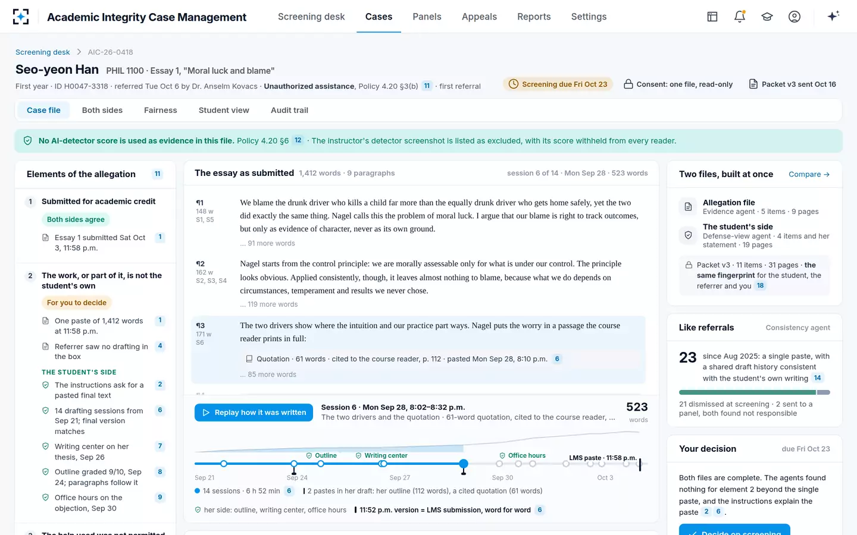Expand '91 more words' in paragraph 1
The image size is (857, 535).
point(268,243)
